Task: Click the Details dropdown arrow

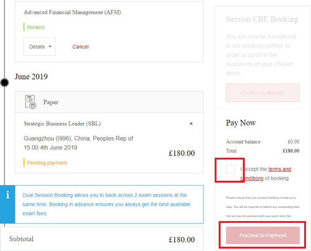Action: point(50,47)
